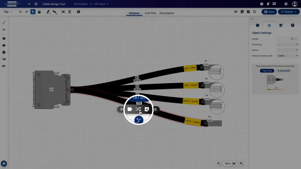Open the library icon at bottom left

coord(4,163)
